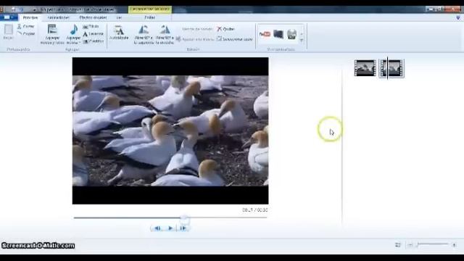Viewport: 464px width, 261px height.
Task: Click the second share option icon after YouTube
Action: [x=278, y=34]
